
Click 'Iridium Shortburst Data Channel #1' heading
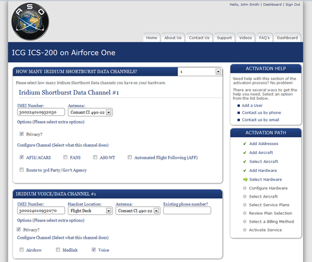tap(68, 93)
